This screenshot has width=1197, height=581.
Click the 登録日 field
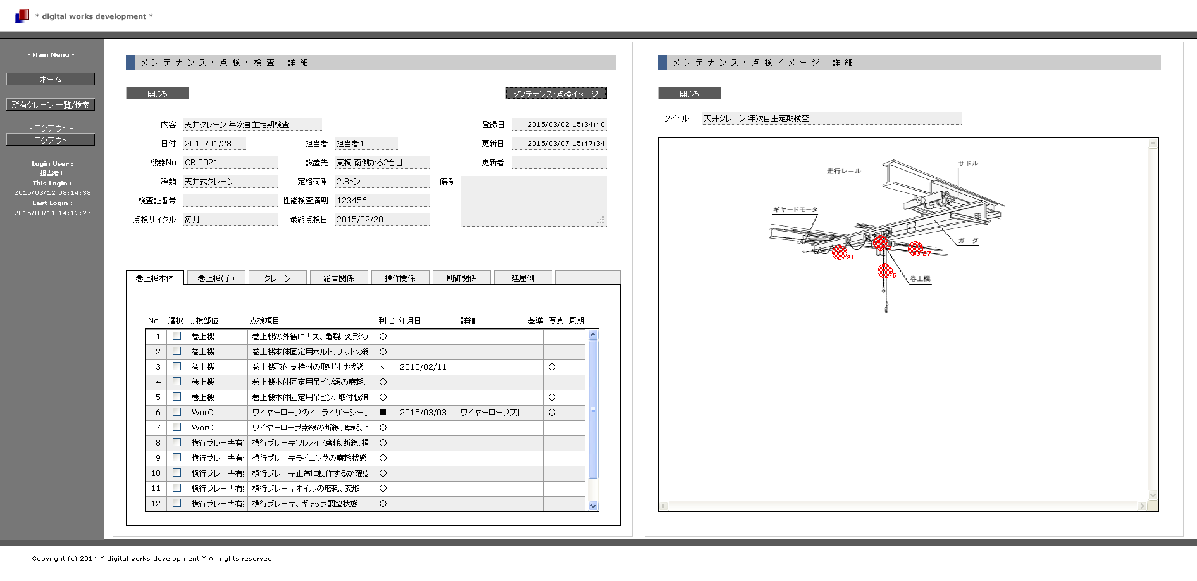click(x=559, y=125)
